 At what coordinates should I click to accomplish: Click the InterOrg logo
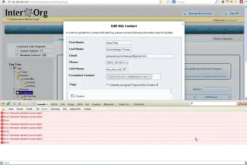point(27,13)
